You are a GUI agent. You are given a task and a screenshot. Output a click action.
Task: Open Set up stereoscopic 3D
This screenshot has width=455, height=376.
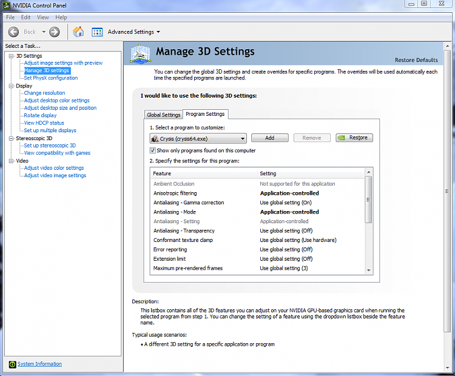point(50,146)
